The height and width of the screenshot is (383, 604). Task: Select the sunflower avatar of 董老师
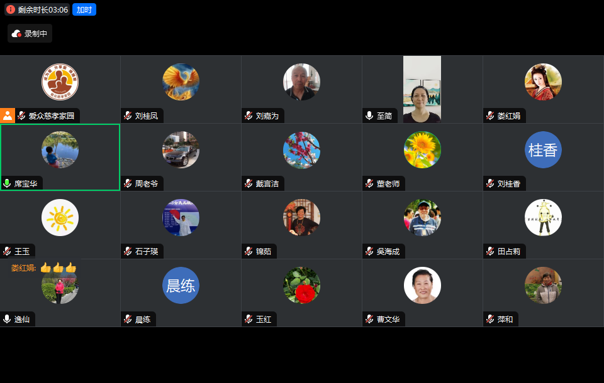pyautogui.click(x=422, y=149)
